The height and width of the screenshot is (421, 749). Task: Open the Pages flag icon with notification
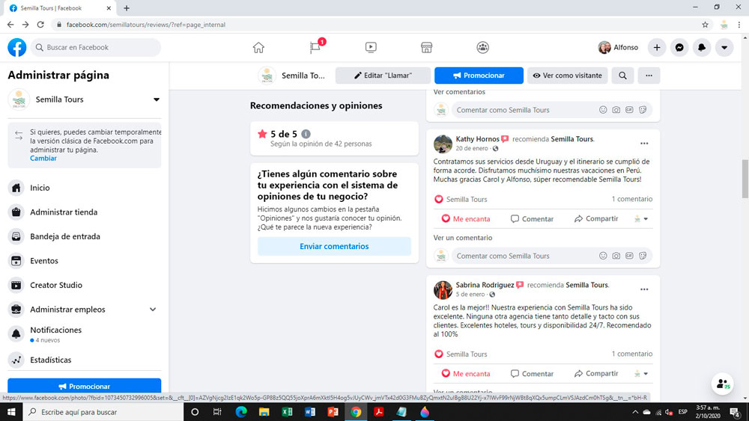pyautogui.click(x=315, y=47)
